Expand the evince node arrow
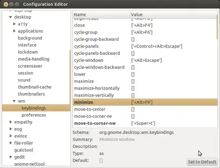 [11, 136]
